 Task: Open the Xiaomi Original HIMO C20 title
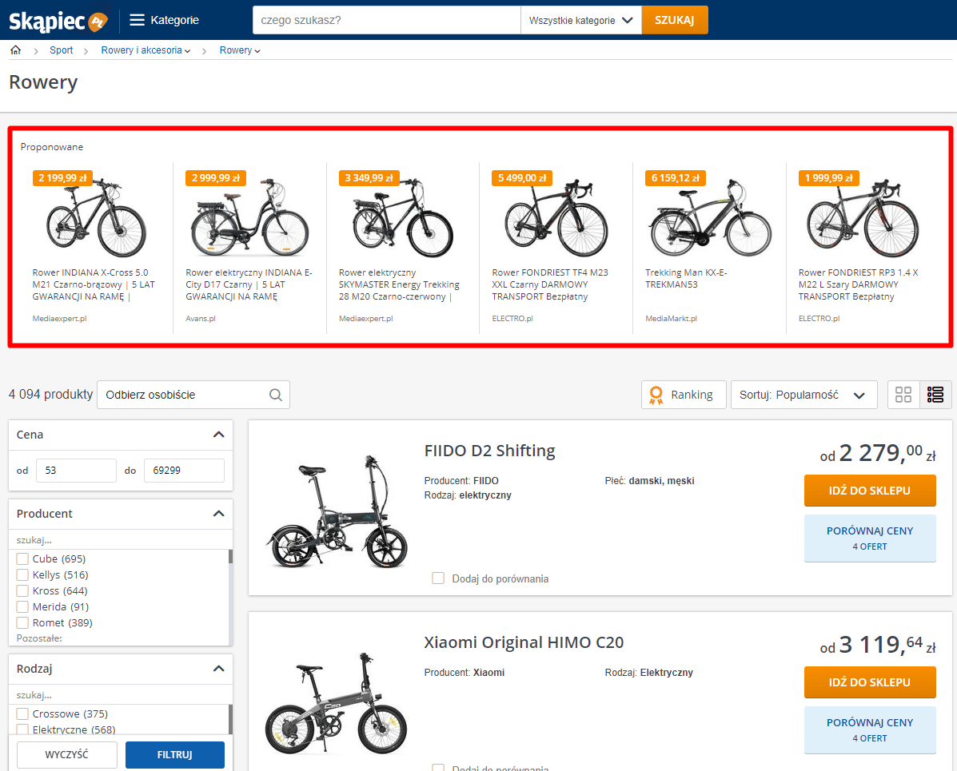click(x=524, y=642)
